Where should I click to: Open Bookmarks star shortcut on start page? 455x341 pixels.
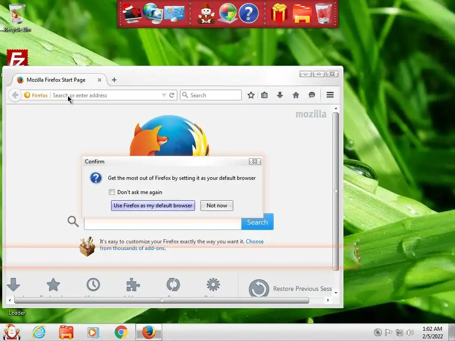coord(53,285)
